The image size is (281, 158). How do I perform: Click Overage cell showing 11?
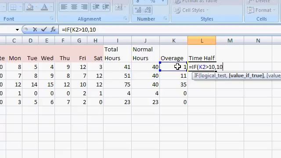[174, 75]
